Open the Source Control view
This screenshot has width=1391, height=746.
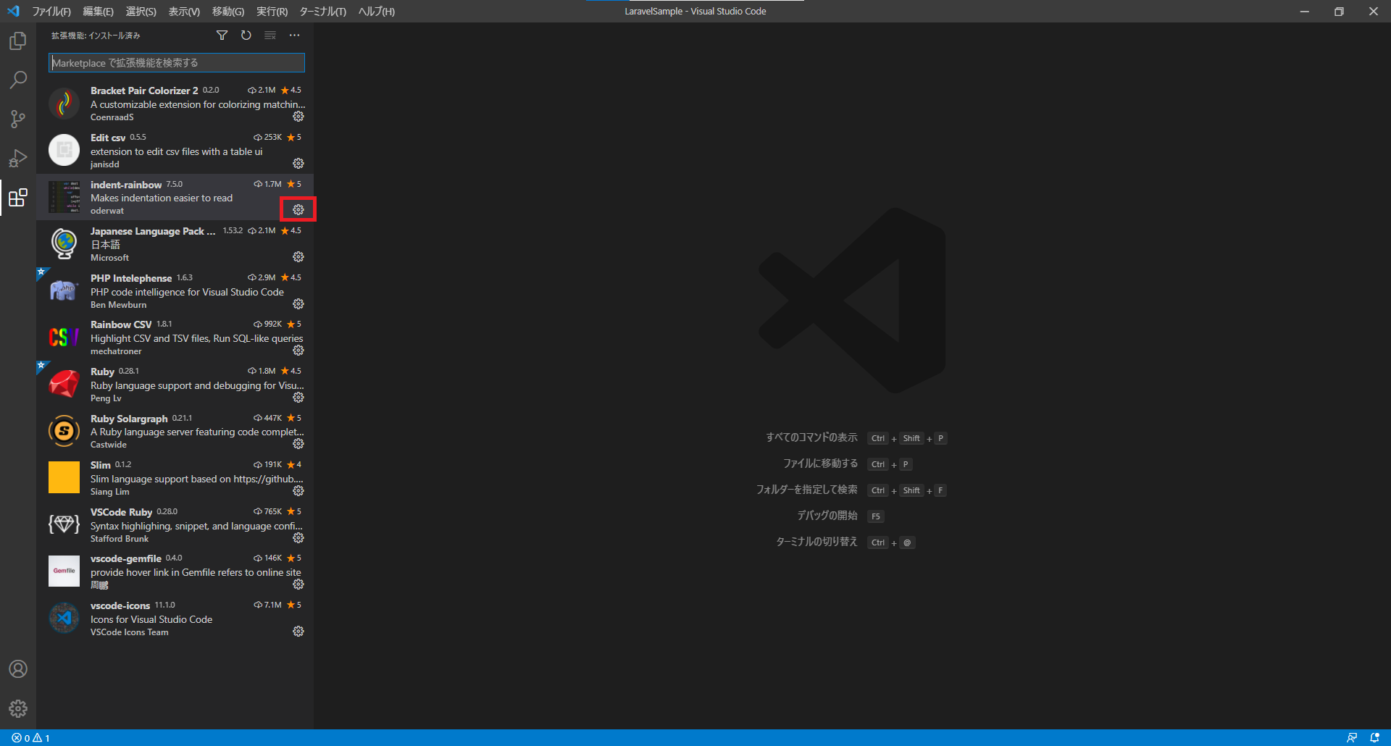[18, 119]
